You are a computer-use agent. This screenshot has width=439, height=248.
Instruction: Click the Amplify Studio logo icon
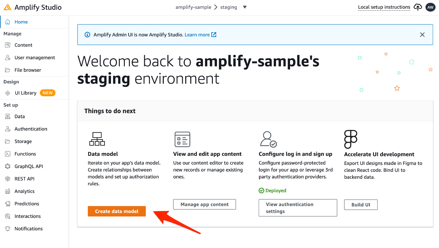pos(8,7)
